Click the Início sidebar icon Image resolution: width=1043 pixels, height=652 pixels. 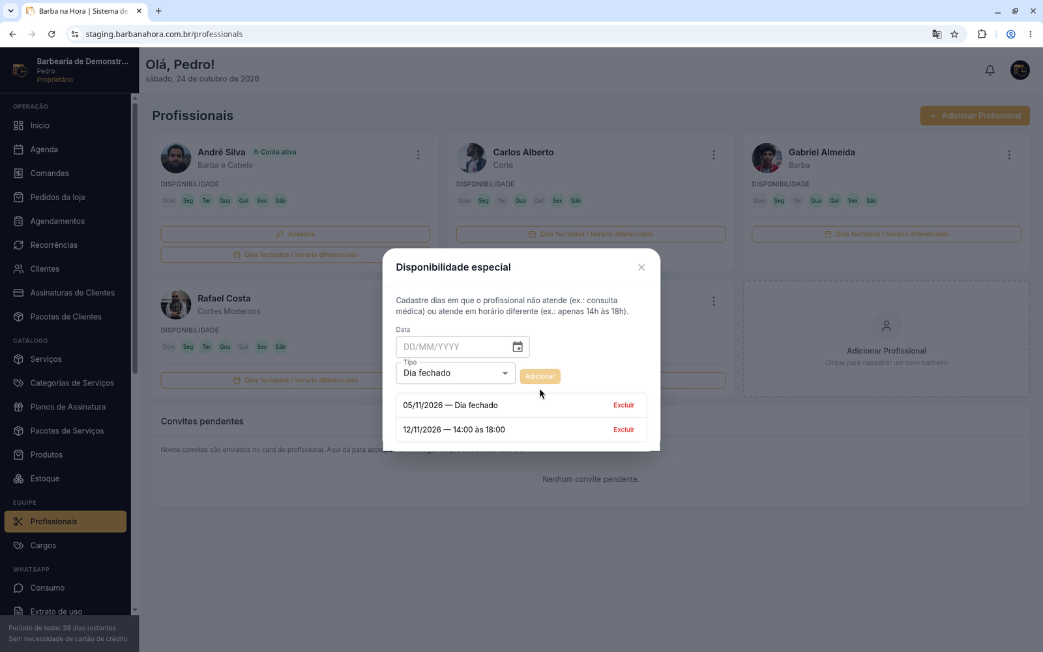[x=18, y=125]
